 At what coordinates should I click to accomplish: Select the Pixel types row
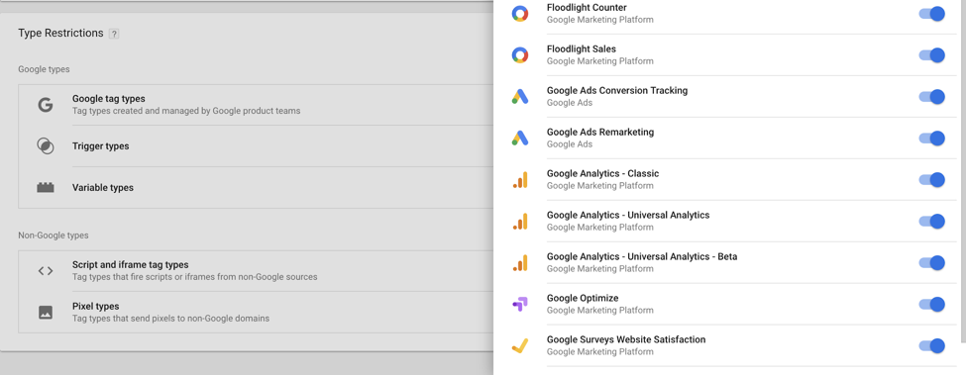point(256,313)
